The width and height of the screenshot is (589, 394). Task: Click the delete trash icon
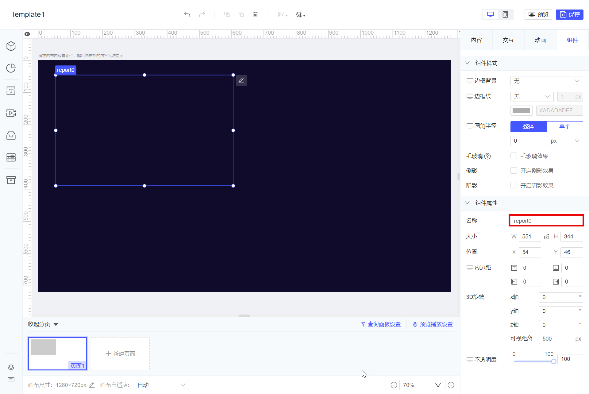coord(255,14)
